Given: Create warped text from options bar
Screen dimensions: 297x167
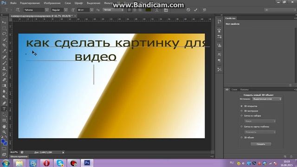Looking at the screenshot, I should pos(157,10).
